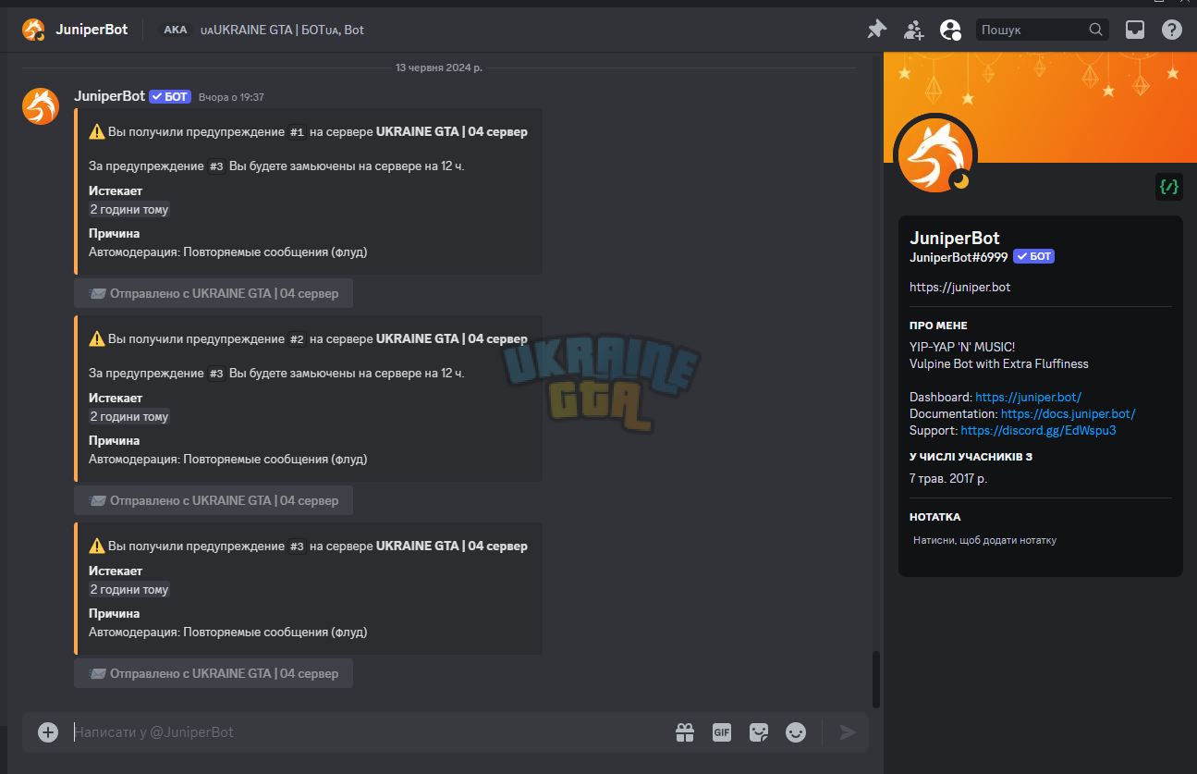Click the warning triangle icon in warning #2
The image size is (1197, 774).
pyautogui.click(x=97, y=339)
